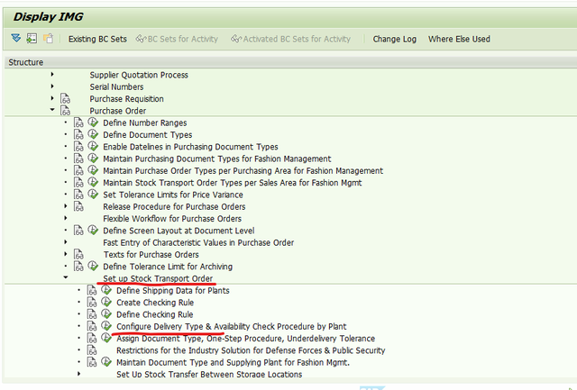
Task: Open documentation for Restrictions for Defense Forces row
Action: (x=92, y=350)
